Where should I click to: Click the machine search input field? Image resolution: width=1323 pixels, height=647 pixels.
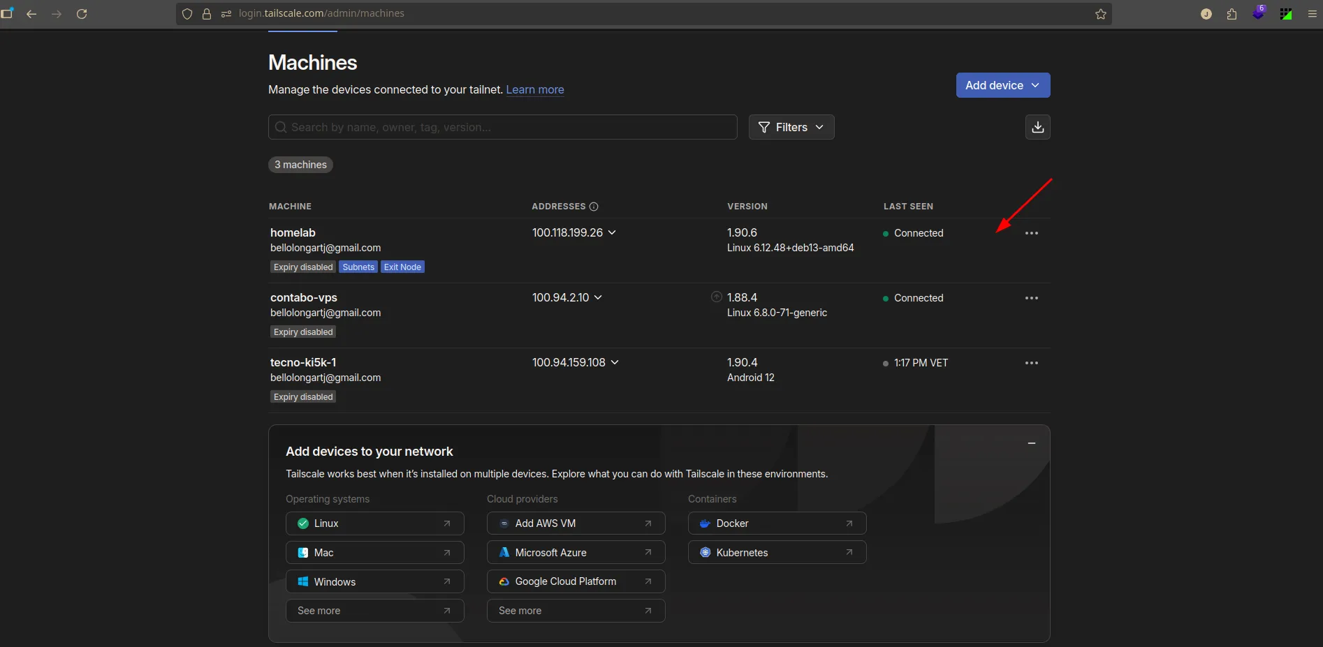tap(503, 127)
